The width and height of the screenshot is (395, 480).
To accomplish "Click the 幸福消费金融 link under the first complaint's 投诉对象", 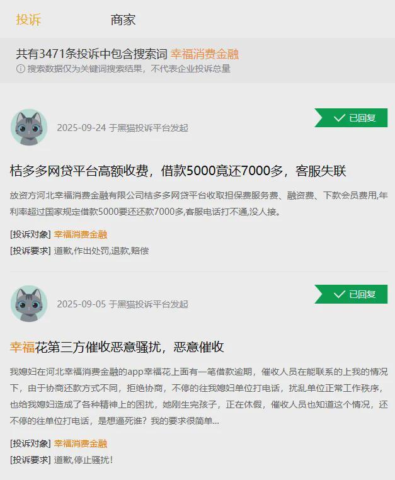I will [81, 234].
